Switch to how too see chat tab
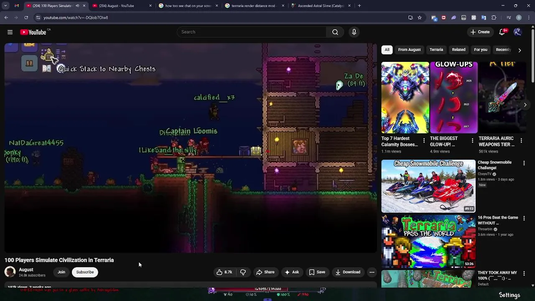The width and height of the screenshot is (535, 301). (x=188, y=6)
